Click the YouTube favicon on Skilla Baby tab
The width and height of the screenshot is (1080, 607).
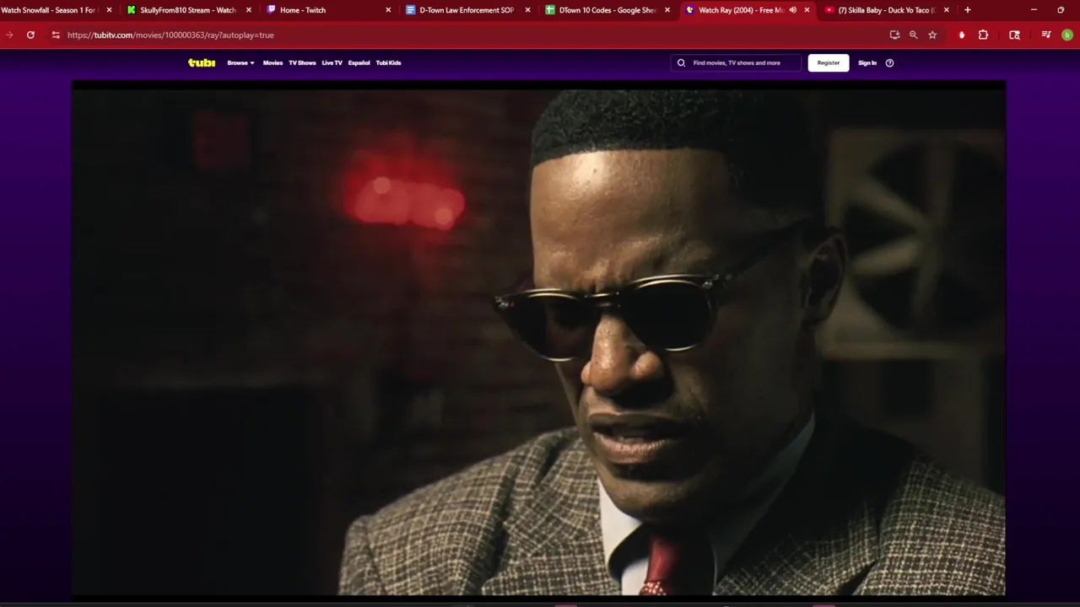[x=829, y=10]
